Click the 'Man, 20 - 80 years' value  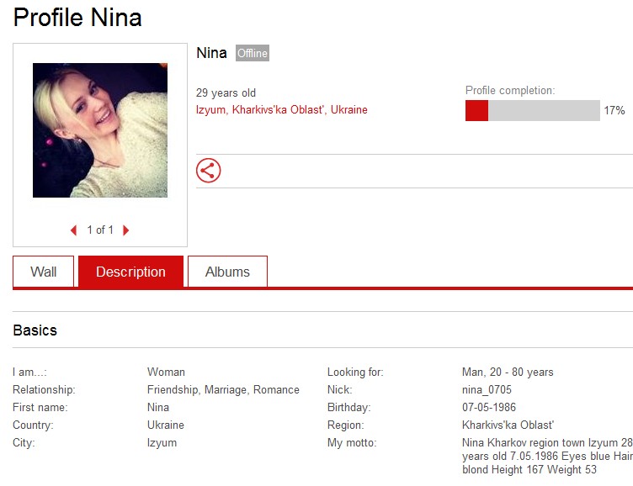coord(508,372)
